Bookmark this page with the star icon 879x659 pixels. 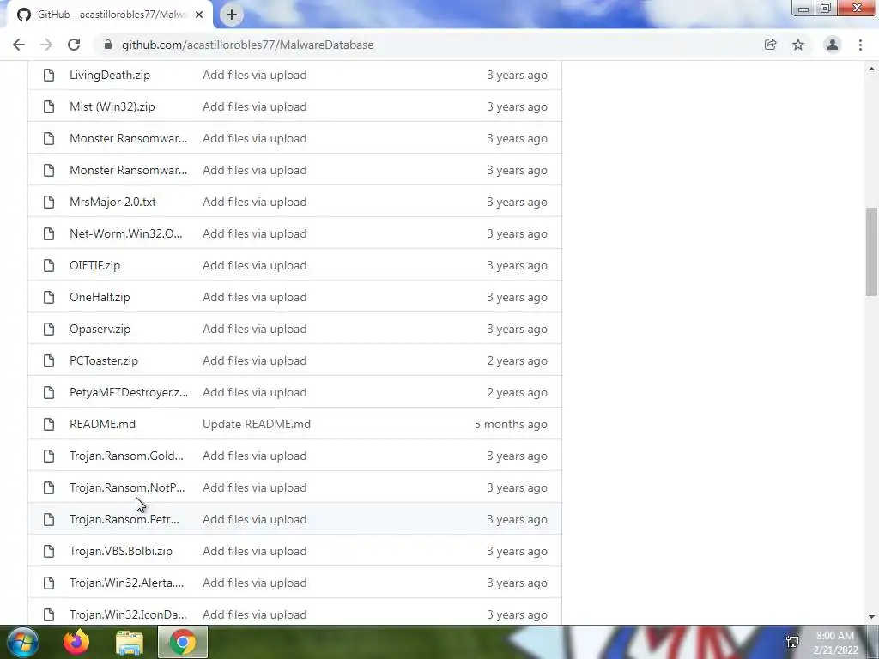click(x=798, y=45)
